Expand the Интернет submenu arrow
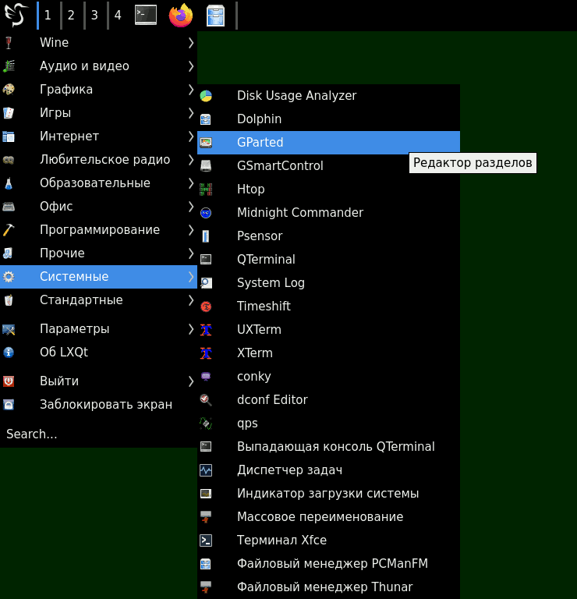The height and width of the screenshot is (599, 577). [x=191, y=136]
